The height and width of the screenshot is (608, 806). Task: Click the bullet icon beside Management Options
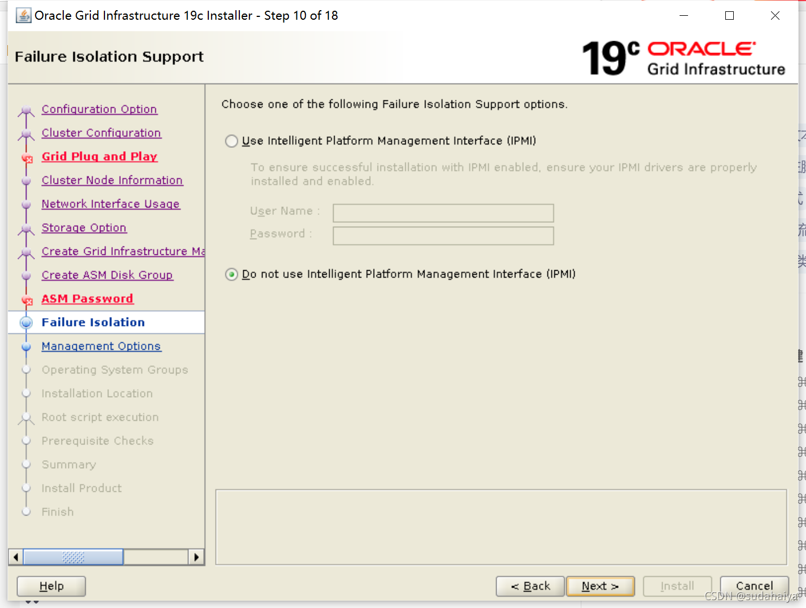point(26,347)
